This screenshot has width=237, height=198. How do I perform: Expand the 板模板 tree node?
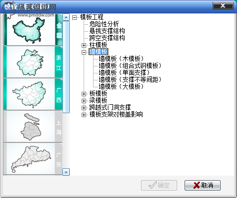84,94
